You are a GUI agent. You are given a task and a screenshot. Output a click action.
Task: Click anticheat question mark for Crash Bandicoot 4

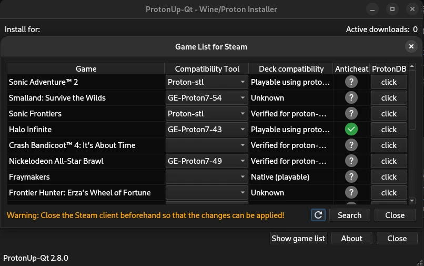[351, 145]
